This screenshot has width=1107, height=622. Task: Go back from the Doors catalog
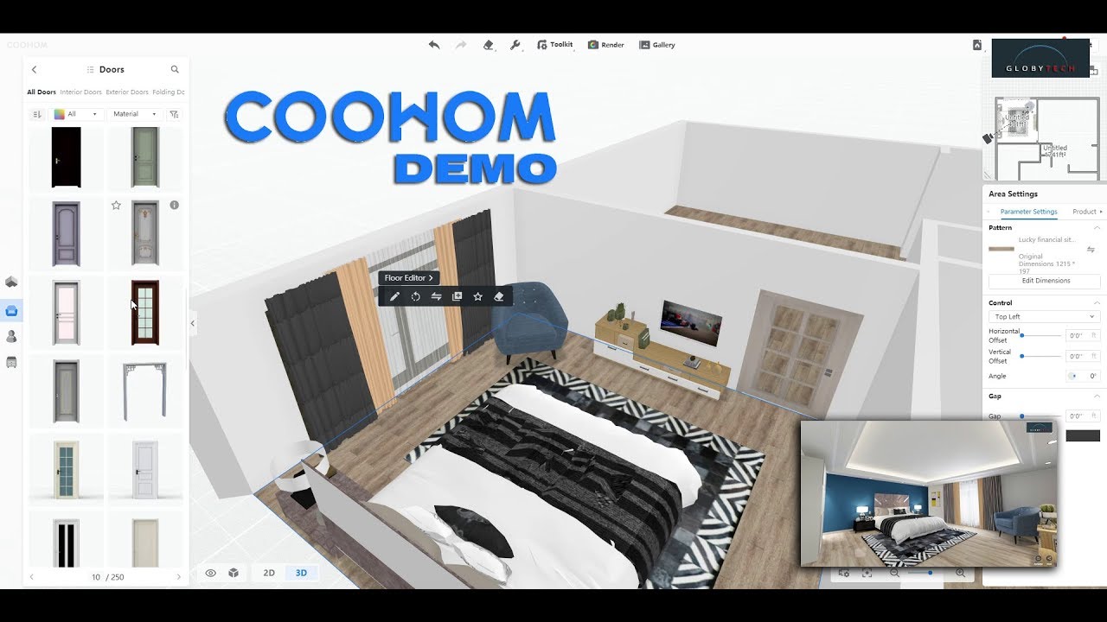click(35, 69)
